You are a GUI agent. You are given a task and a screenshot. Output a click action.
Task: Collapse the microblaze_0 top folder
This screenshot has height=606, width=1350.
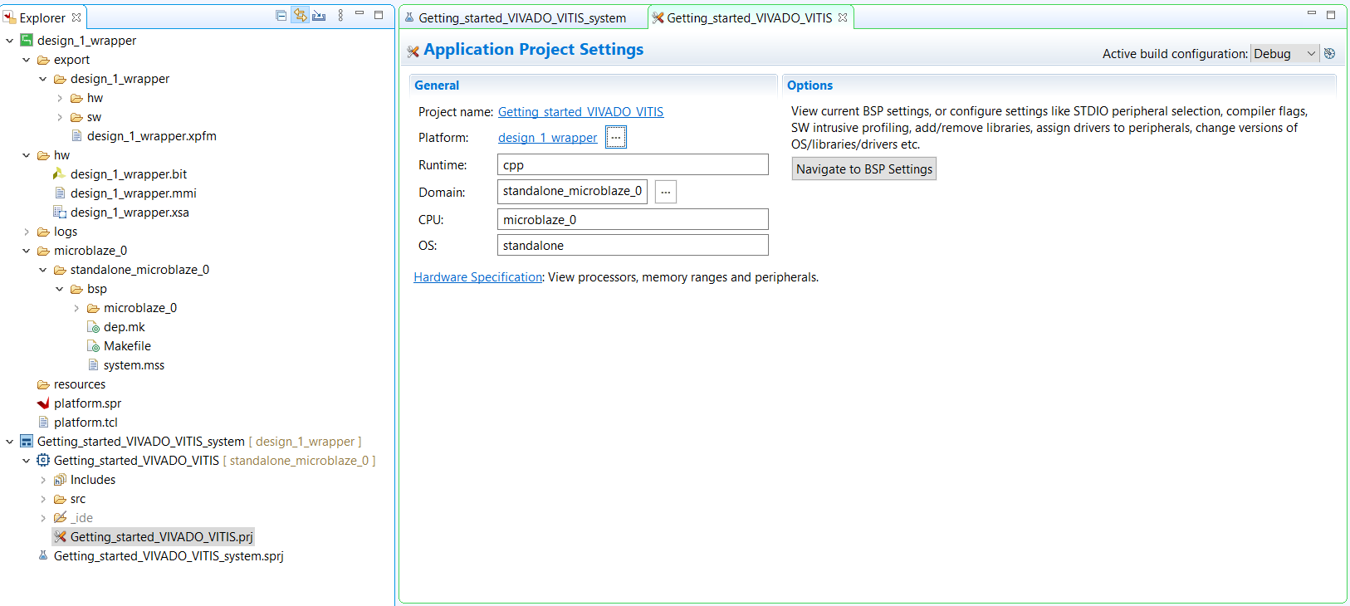point(26,251)
